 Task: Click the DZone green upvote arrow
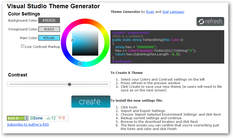click(x=48, y=118)
